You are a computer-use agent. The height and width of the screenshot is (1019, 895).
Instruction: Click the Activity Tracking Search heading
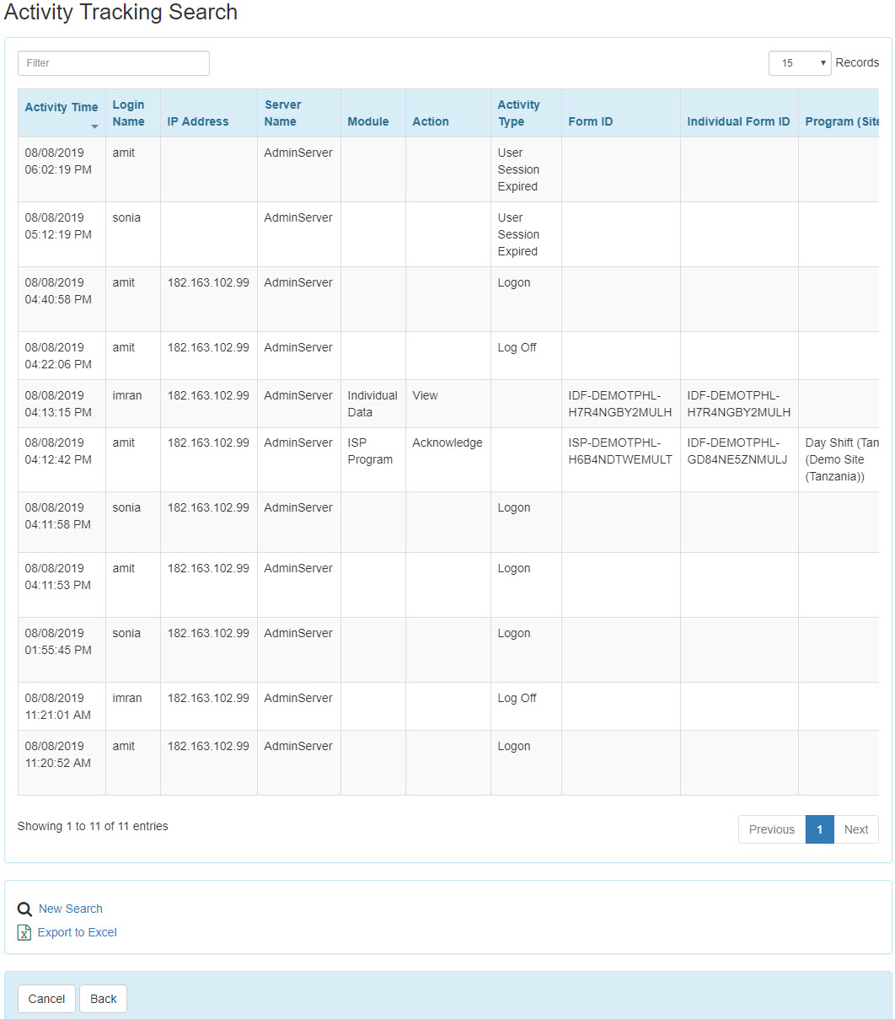pyautogui.click(x=121, y=13)
